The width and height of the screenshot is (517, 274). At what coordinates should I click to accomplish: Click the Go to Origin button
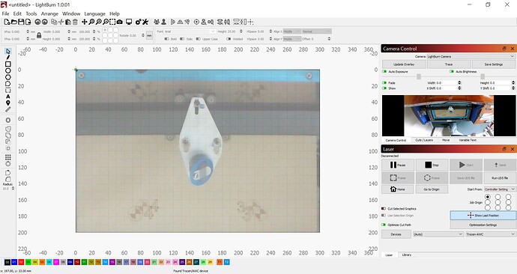(432, 189)
